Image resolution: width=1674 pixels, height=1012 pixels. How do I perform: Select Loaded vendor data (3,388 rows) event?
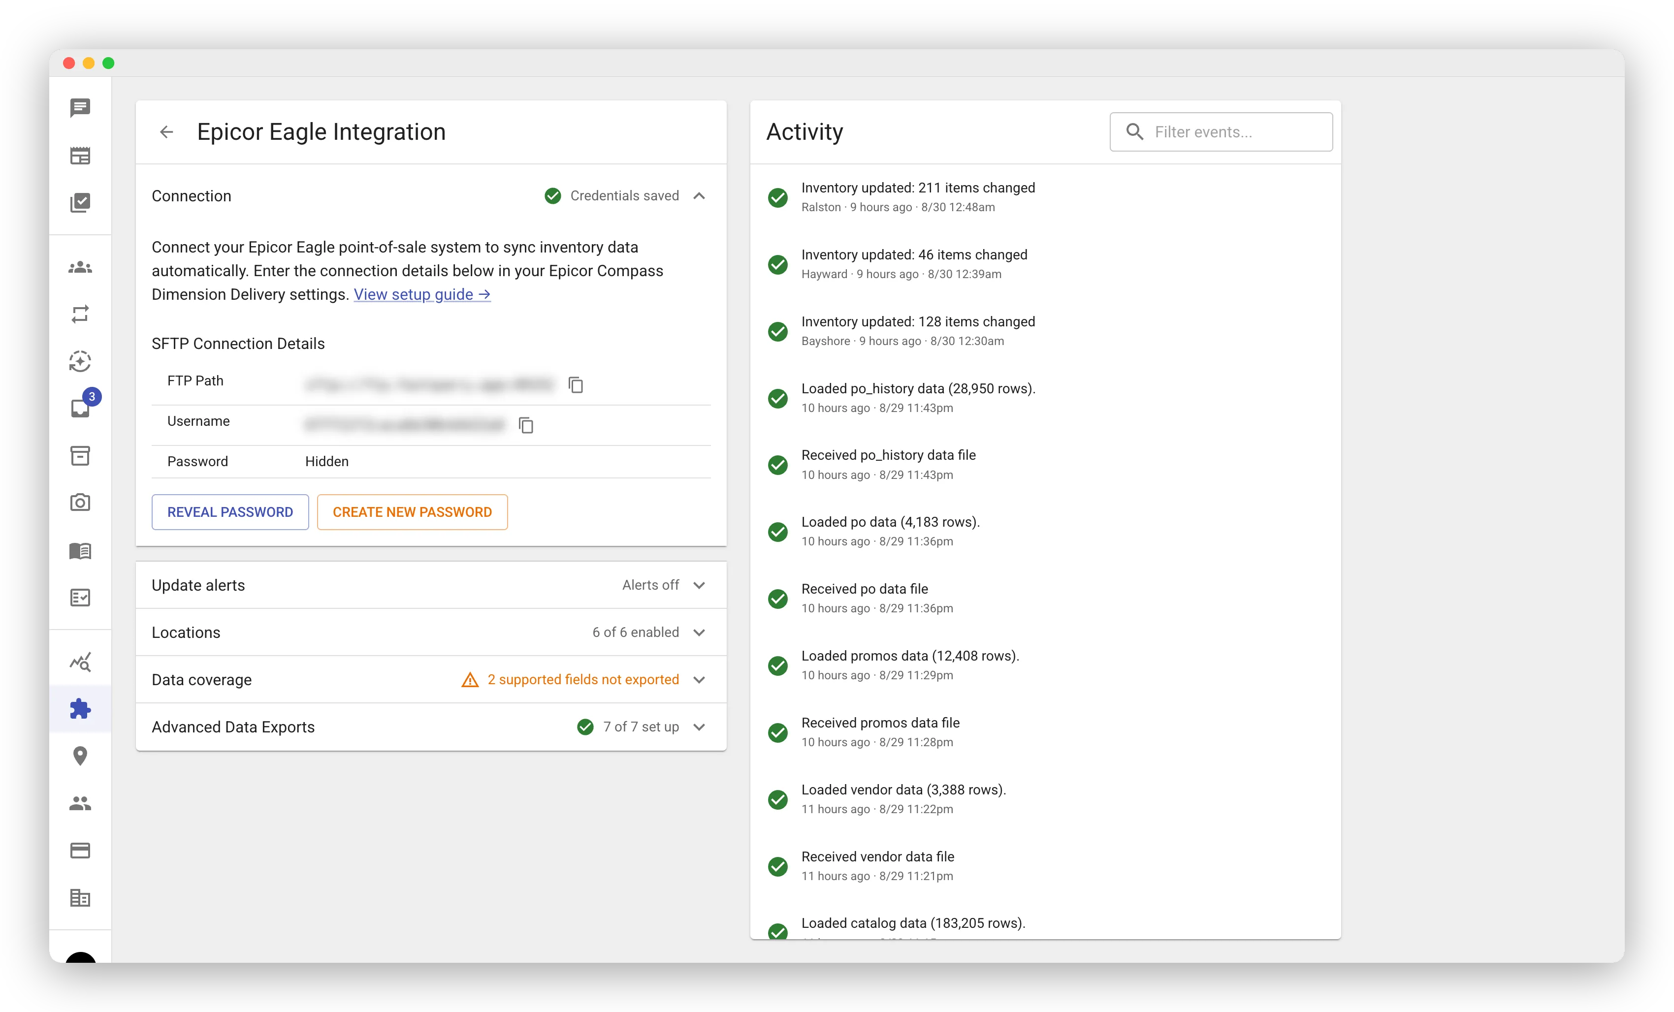point(1045,799)
